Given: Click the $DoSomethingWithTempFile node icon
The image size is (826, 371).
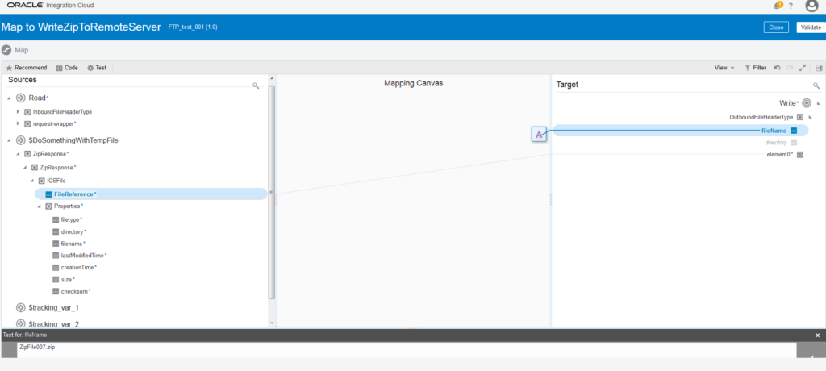Looking at the screenshot, I should tap(21, 140).
